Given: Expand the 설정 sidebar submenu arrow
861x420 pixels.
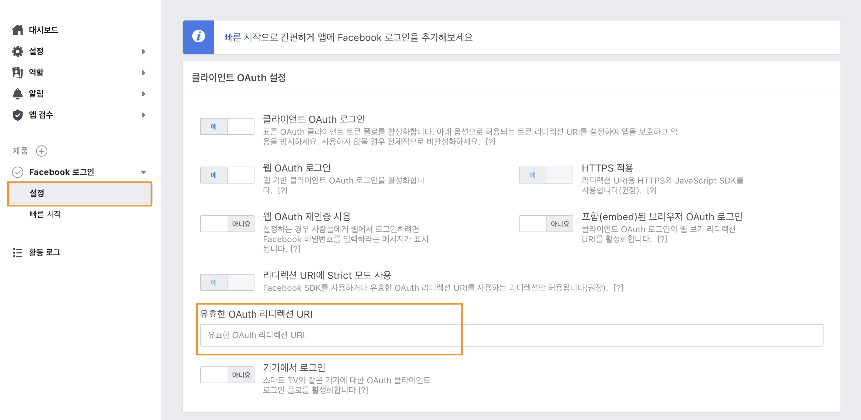Looking at the screenshot, I should [143, 52].
